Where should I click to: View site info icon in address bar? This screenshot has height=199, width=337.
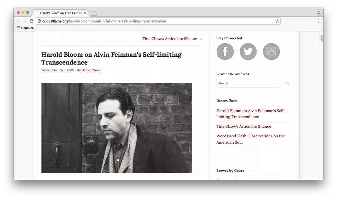[x=39, y=21]
